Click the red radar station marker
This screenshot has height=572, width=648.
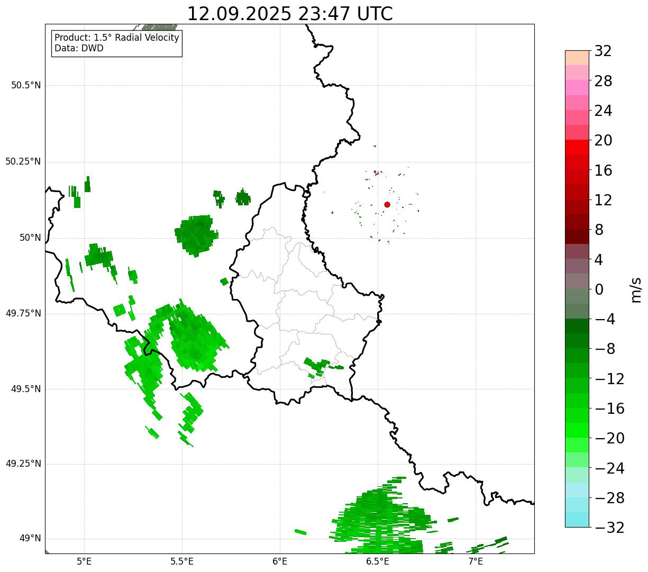tap(387, 204)
